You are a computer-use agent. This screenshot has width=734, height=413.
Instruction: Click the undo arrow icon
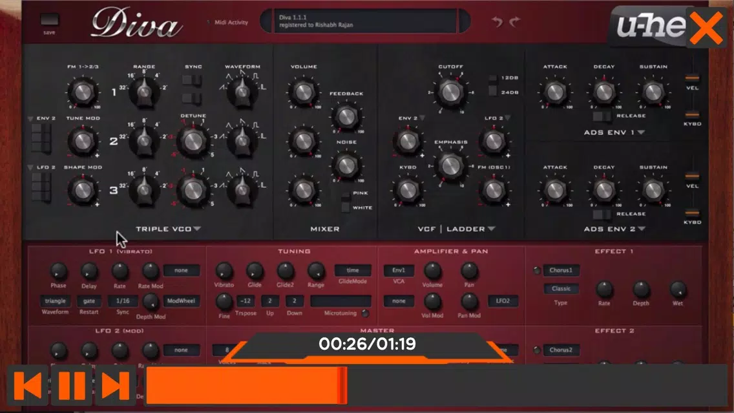point(497,21)
